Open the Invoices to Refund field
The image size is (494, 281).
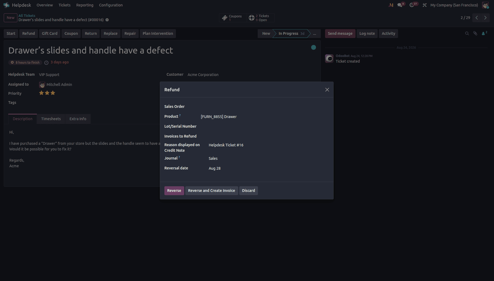(265, 136)
